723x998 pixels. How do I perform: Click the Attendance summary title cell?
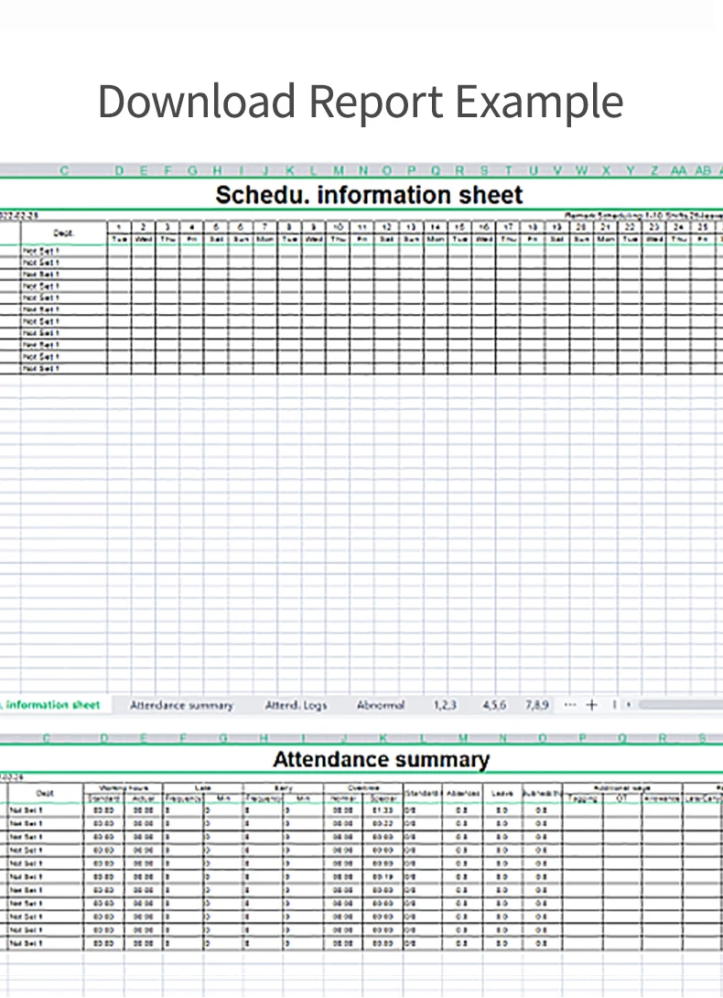click(x=381, y=760)
